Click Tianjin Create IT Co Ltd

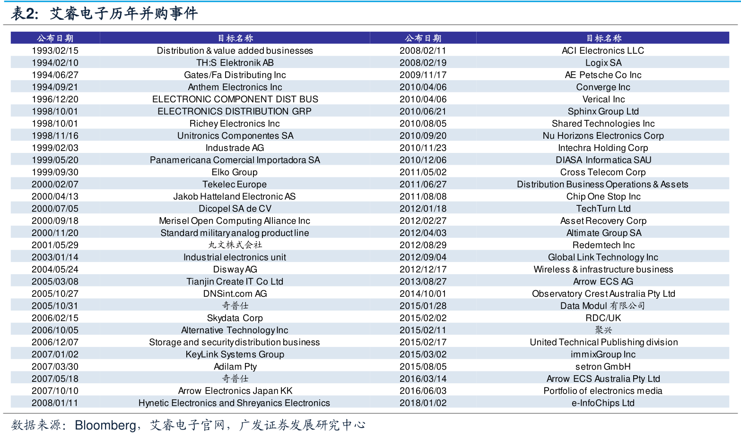pos(235,282)
